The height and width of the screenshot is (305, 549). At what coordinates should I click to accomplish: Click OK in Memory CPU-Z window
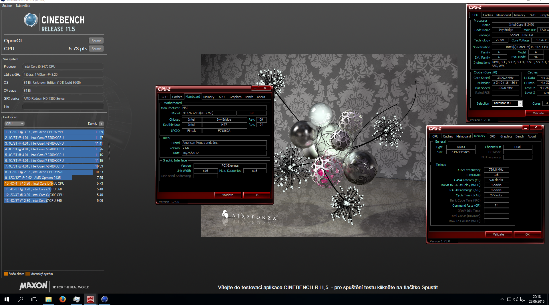point(527,234)
